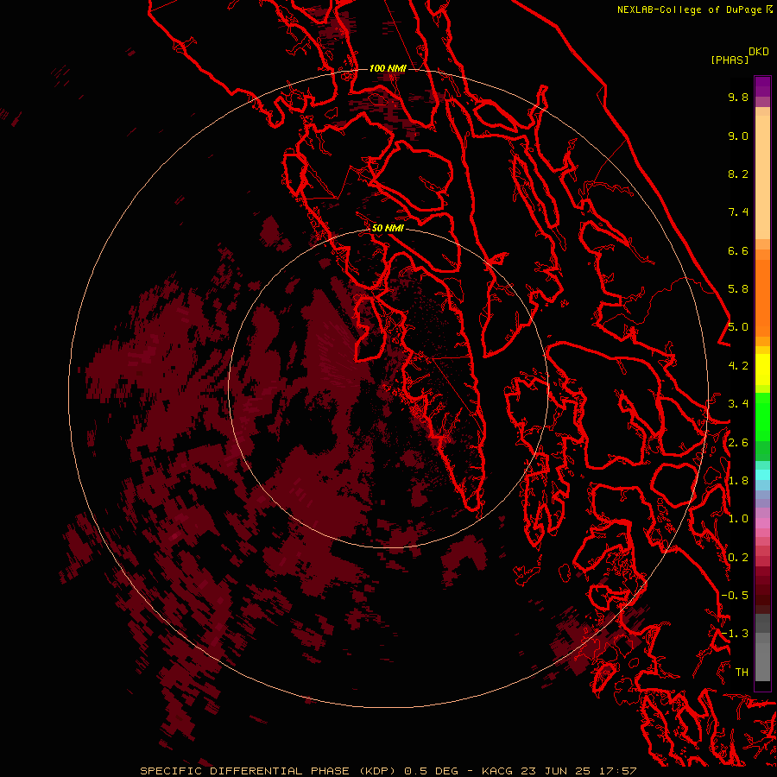The width and height of the screenshot is (777, 777).
Task: Click the 2.6 scale label
Action: pos(738,443)
